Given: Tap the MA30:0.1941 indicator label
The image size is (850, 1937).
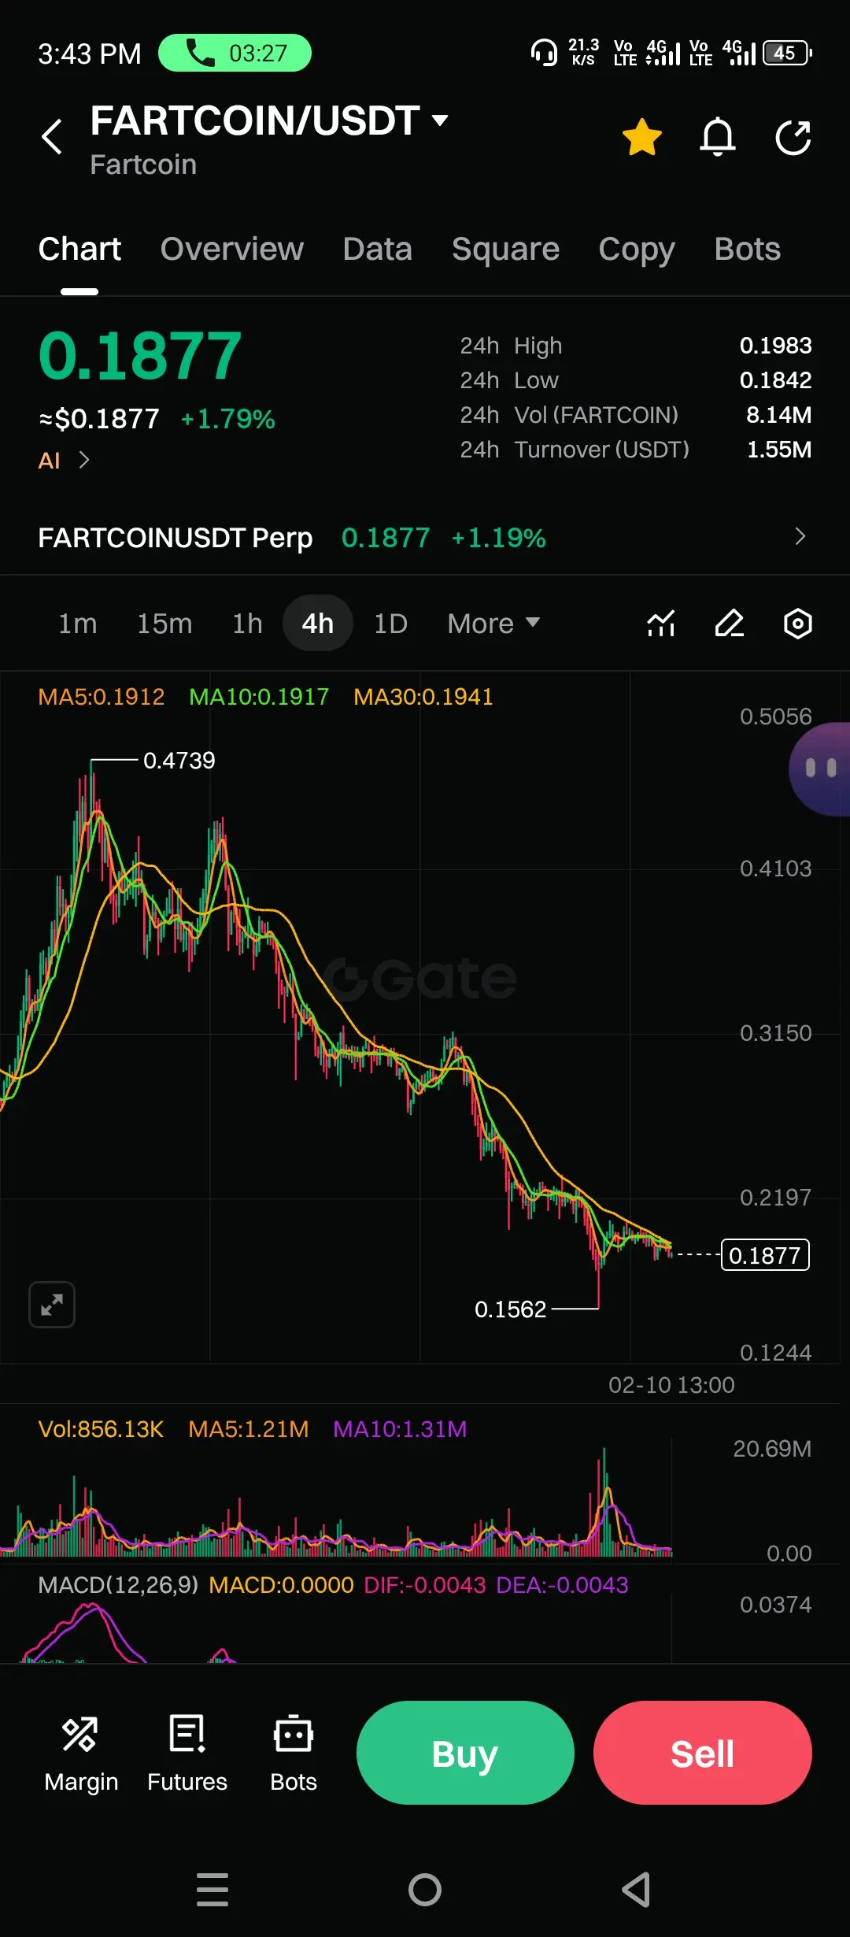Looking at the screenshot, I should [x=423, y=697].
